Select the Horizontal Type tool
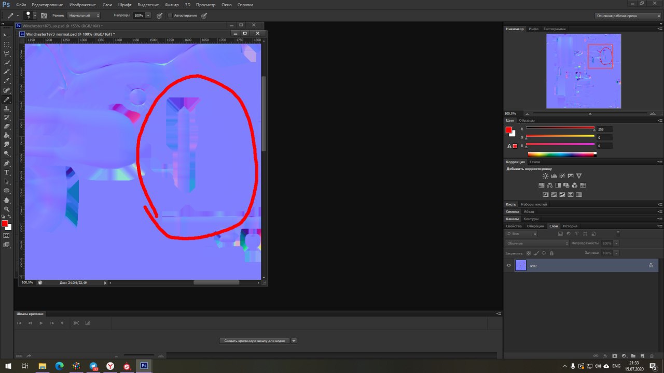The height and width of the screenshot is (373, 664). (x=7, y=172)
